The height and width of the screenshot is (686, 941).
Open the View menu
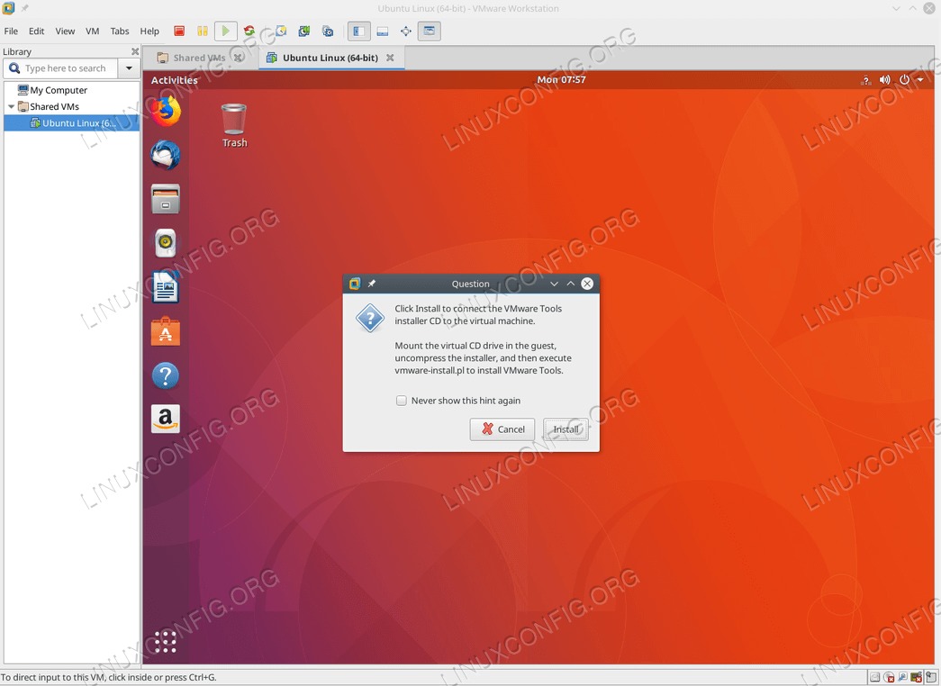pyautogui.click(x=65, y=32)
